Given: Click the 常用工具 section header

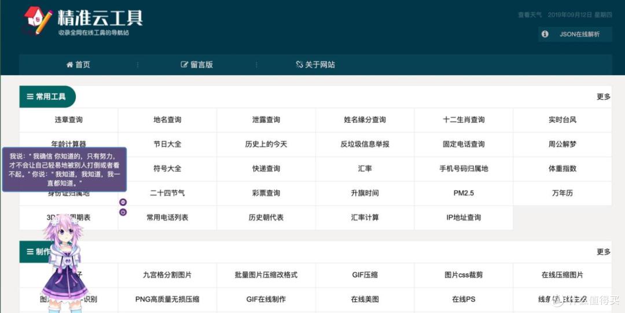Looking at the screenshot, I should click(47, 97).
